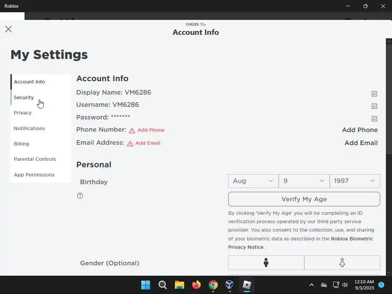The image size is (392, 294).
Task: Select the female gender icon
Action: [x=342, y=263]
